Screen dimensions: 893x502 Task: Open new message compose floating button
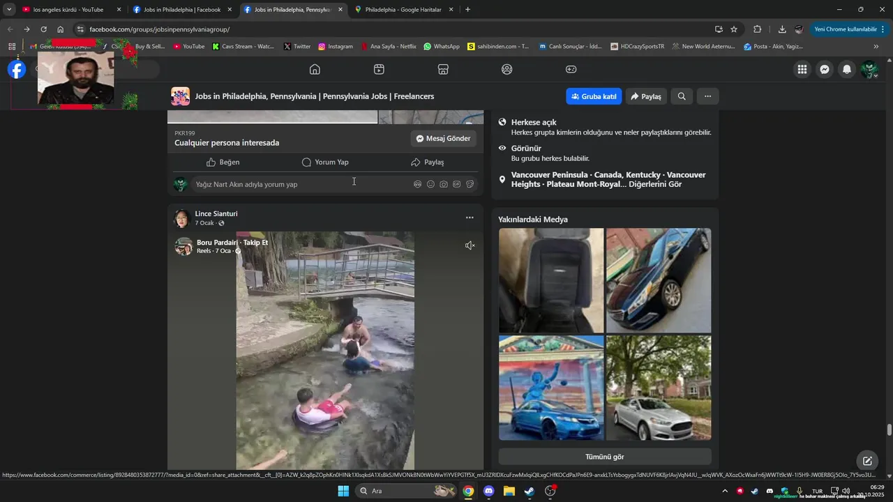(867, 461)
